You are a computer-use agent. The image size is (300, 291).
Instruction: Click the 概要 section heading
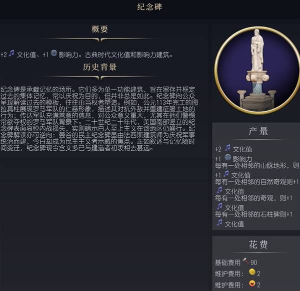coord(99,29)
